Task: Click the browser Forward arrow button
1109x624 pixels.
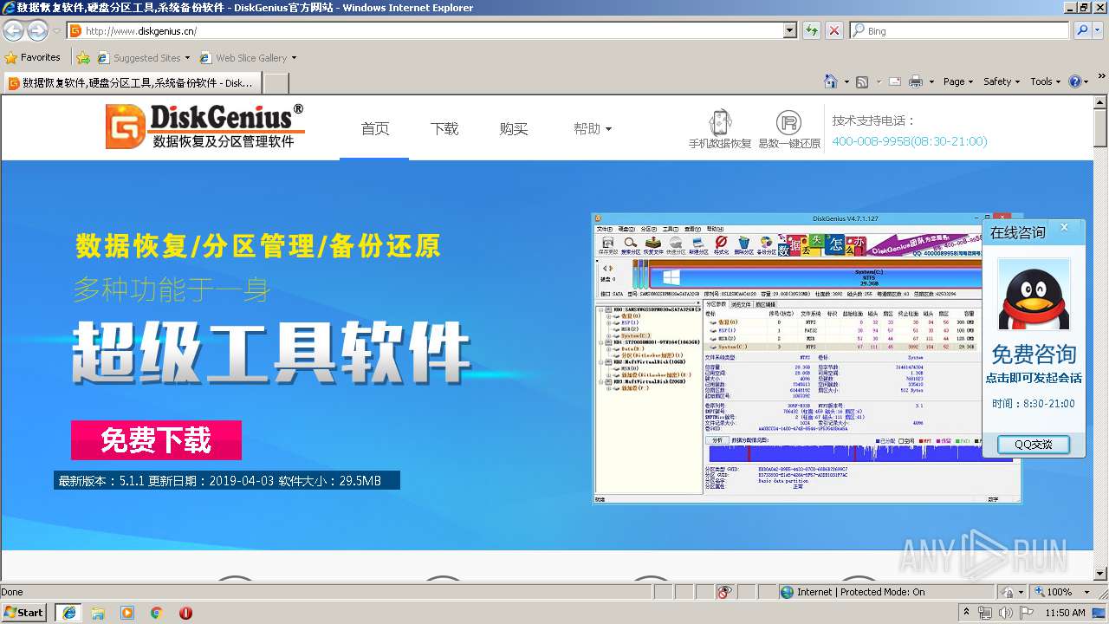Action: [x=37, y=31]
